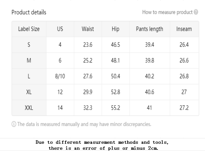The width and height of the screenshot is (205, 151).
Task: Click the XL label size cell
Action: pyautogui.click(x=29, y=92)
